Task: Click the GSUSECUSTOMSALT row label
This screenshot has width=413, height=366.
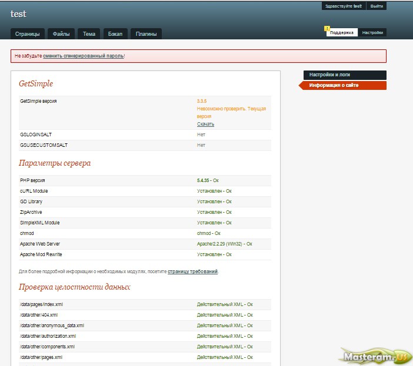Action: click(x=44, y=145)
